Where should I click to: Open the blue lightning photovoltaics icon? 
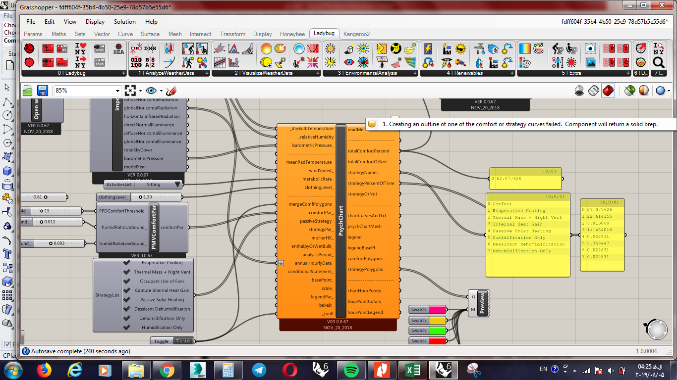click(x=428, y=48)
